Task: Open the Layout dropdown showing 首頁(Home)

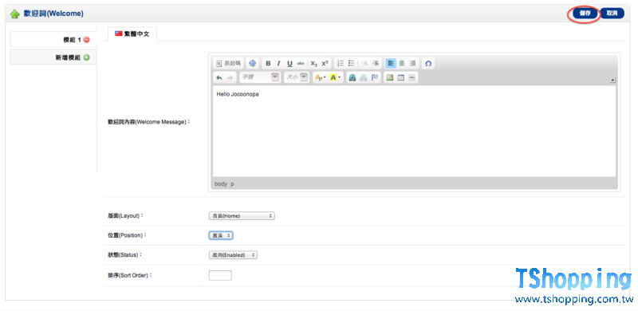Action: [242, 216]
